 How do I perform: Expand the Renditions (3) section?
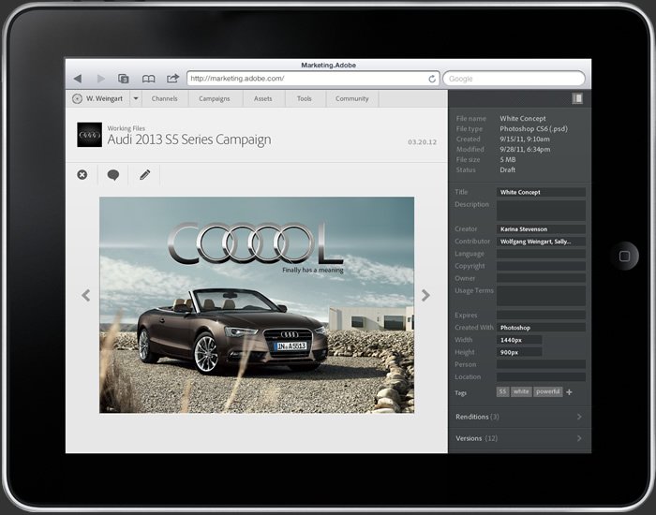(x=519, y=417)
